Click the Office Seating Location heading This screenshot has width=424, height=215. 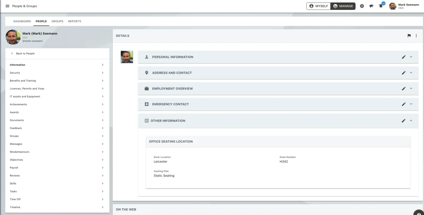pyautogui.click(x=171, y=142)
